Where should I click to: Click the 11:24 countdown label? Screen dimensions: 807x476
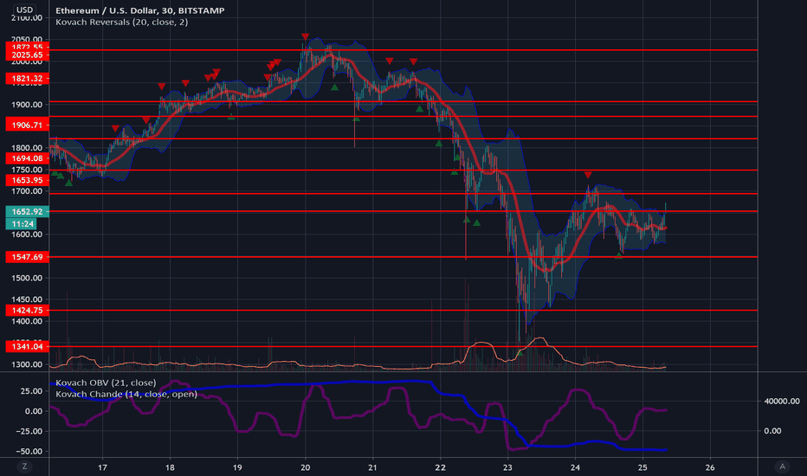pos(23,224)
